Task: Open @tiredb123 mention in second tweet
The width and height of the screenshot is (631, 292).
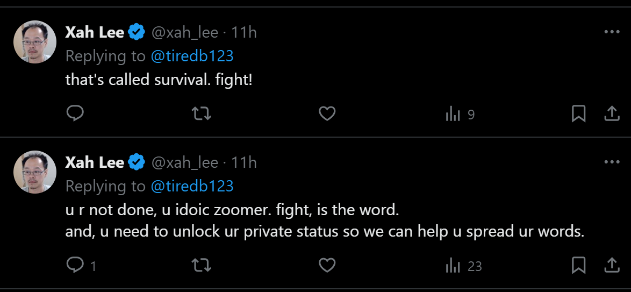Action: point(192,186)
